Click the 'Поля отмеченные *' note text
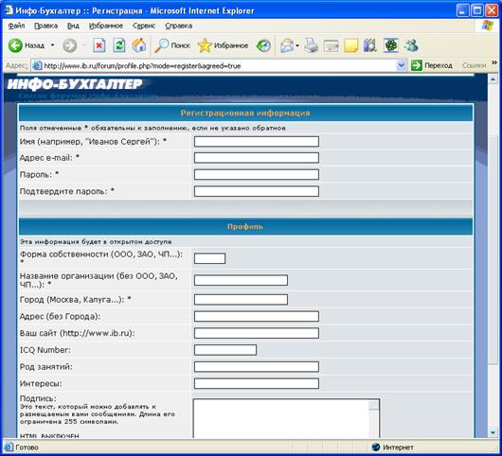Screen dimensions: 502x456 (x=152, y=128)
